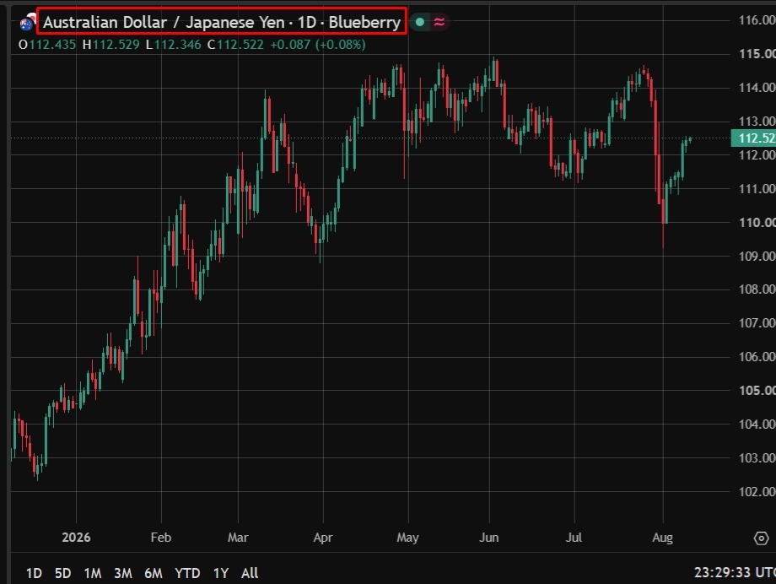Click the 2026 date axis label
Viewport: 776px width, 584px height.
(x=76, y=538)
